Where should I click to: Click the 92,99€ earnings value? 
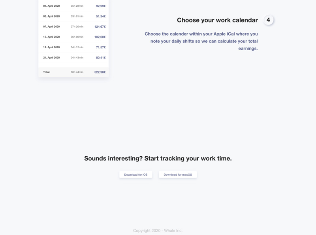click(100, 6)
